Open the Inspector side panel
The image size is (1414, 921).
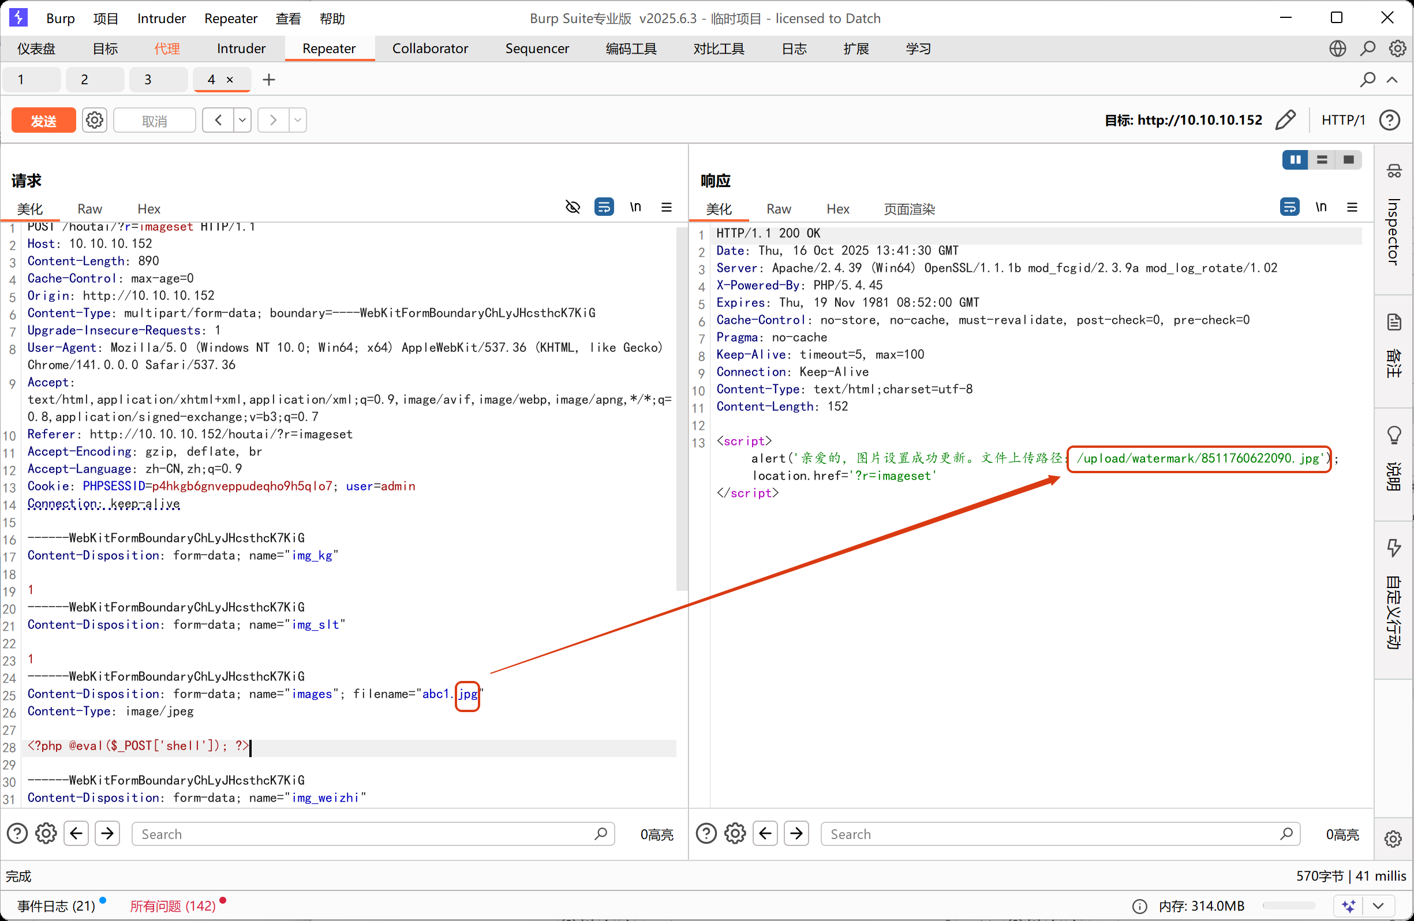tap(1394, 218)
